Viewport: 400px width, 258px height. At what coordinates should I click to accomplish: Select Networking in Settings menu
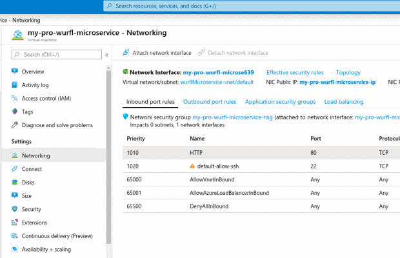click(x=54, y=155)
